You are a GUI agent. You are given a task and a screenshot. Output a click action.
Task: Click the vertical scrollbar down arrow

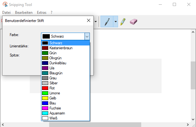pos(193,119)
